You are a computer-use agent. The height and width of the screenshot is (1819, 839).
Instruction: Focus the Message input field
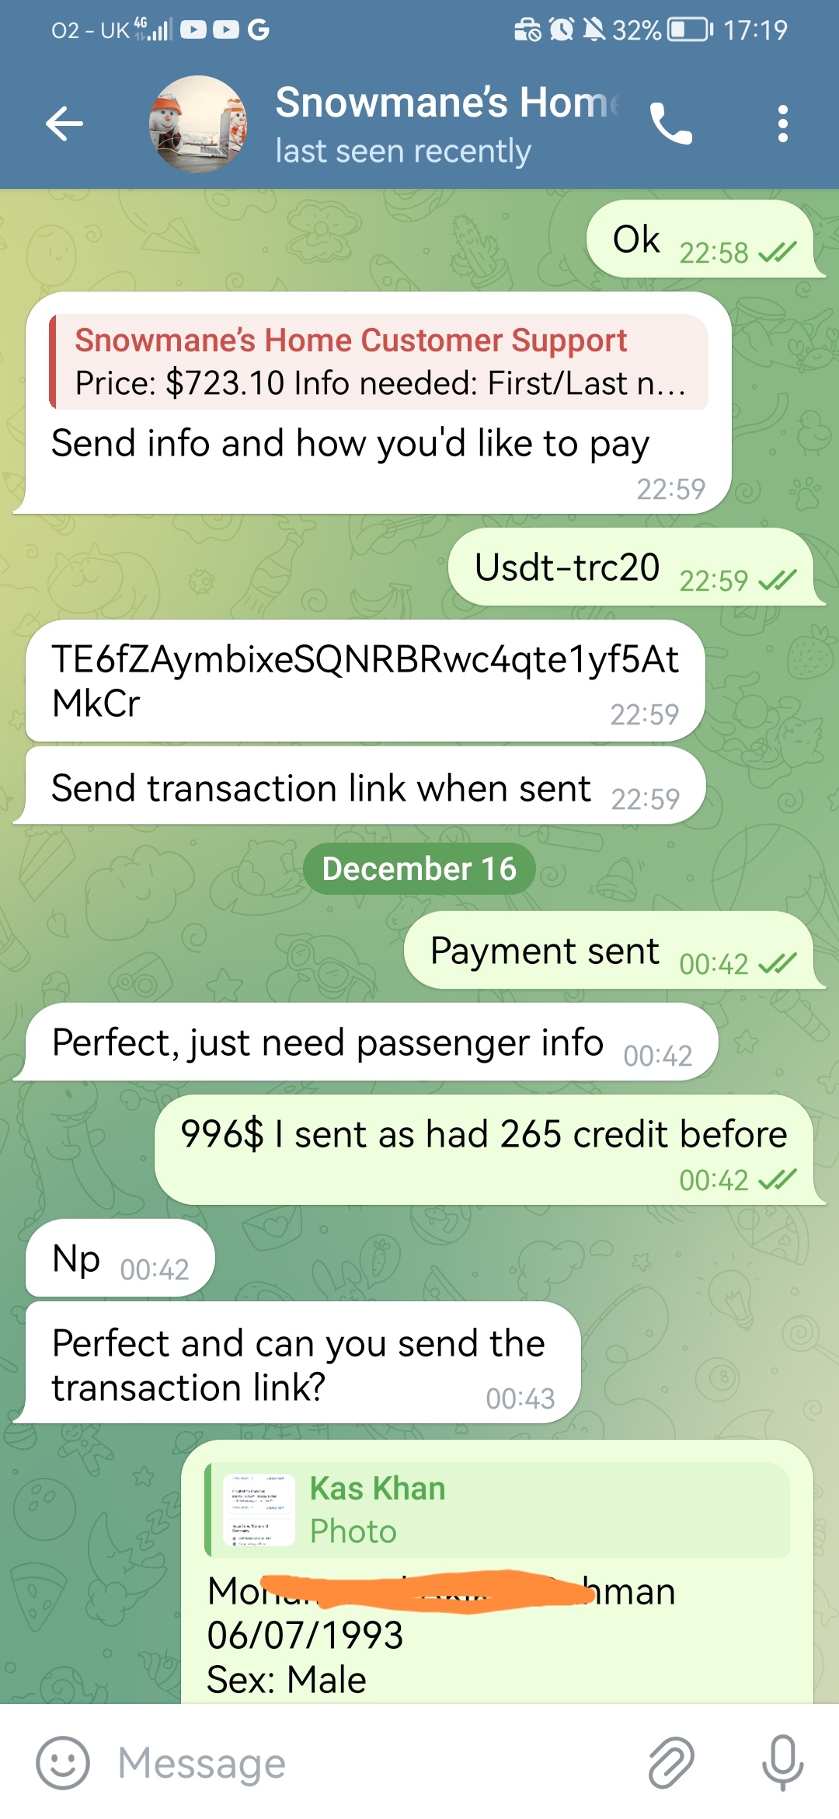(x=373, y=1763)
